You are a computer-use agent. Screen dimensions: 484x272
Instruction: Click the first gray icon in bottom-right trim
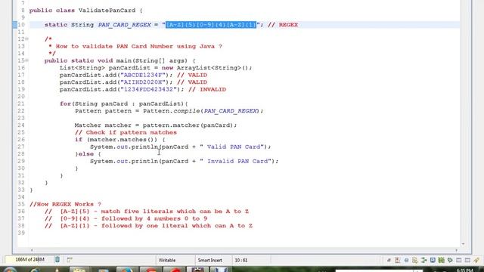(x=389, y=260)
